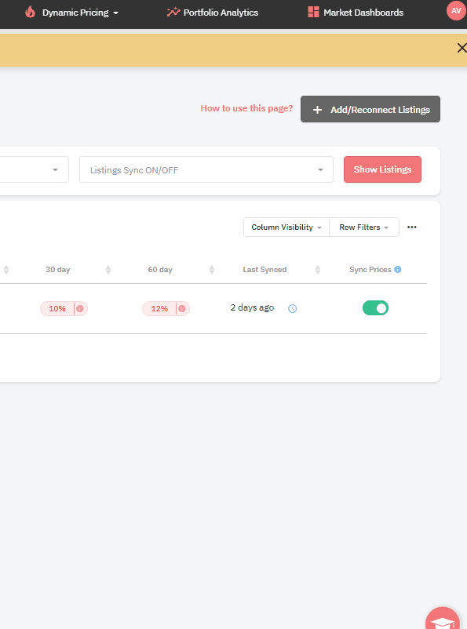Expand the Listings Sync ON/OFF dropdown
This screenshot has height=629, width=467.
click(206, 169)
